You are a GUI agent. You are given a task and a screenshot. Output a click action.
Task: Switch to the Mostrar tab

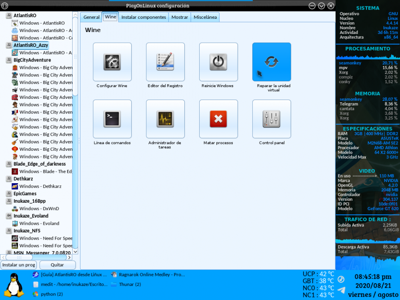[x=180, y=17]
